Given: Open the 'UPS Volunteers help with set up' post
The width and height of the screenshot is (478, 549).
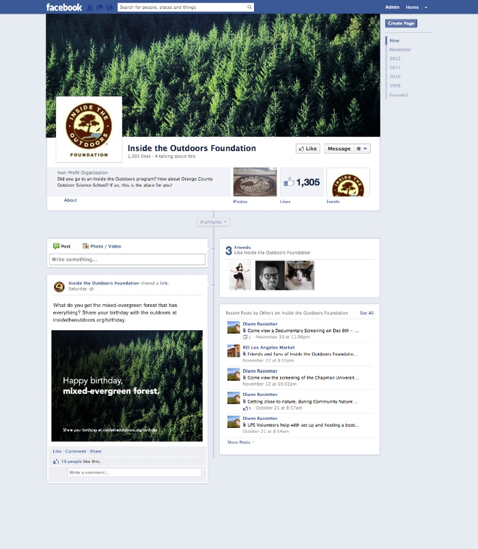Looking at the screenshot, I should pyautogui.click(x=303, y=425).
